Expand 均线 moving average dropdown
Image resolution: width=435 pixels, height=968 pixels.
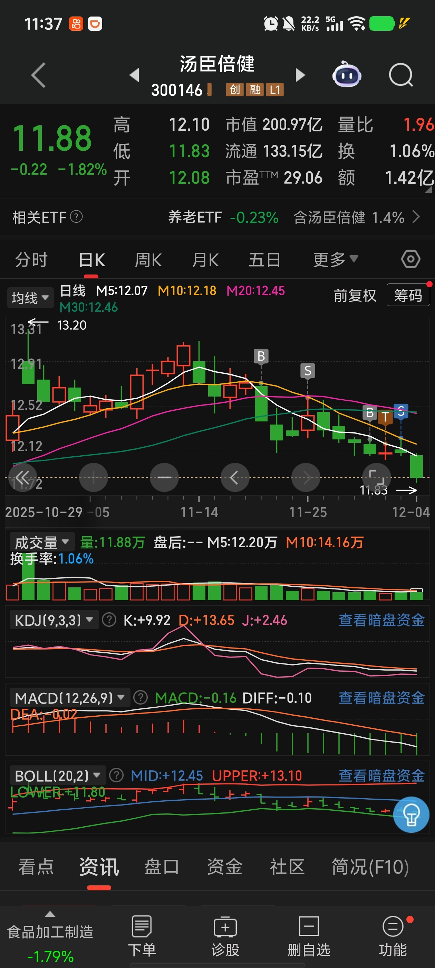point(30,298)
